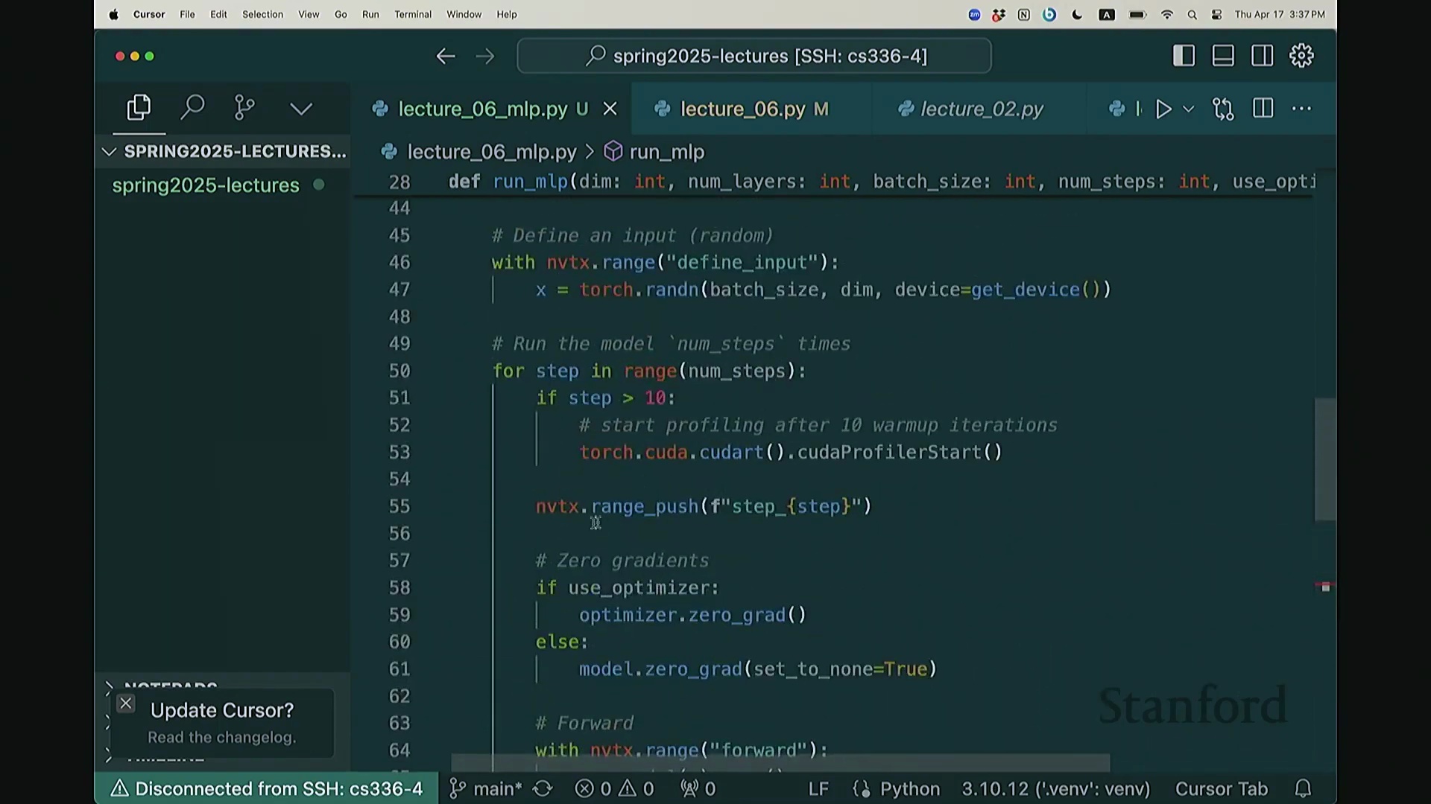Open the Source Control branch icon
Image resolution: width=1431 pixels, height=804 pixels.
click(244, 109)
